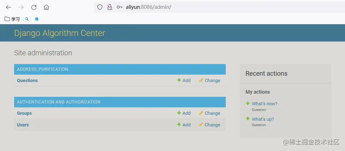Open the 学习 bookmarks folder

tap(12, 19)
